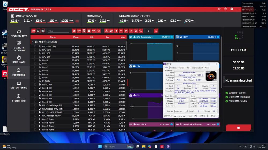The height and width of the screenshot is (150, 268).
Task: Click the sensor table vertical scrollbar
Action: click(x=126, y=46)
